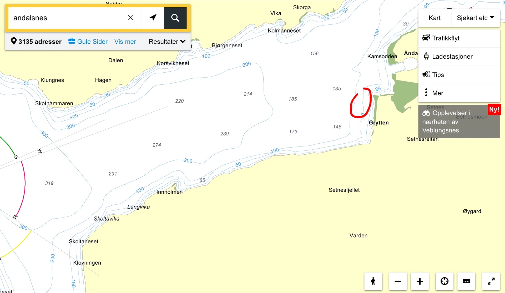
Task: Click the Kolmanneset map label
Action: [284, 31]
